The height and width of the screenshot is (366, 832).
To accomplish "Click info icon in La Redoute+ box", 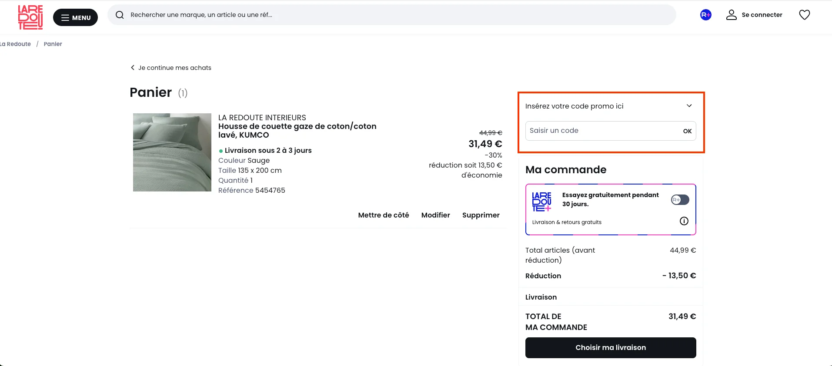I will [684, 221].
